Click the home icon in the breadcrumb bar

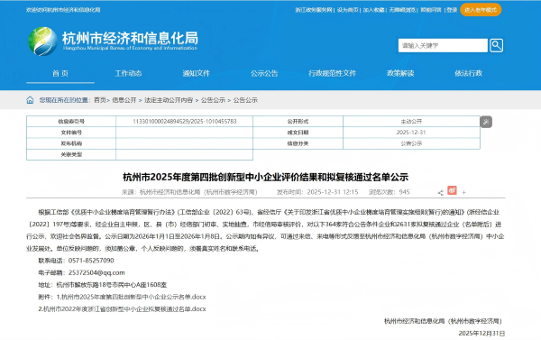tap(30, 100)
